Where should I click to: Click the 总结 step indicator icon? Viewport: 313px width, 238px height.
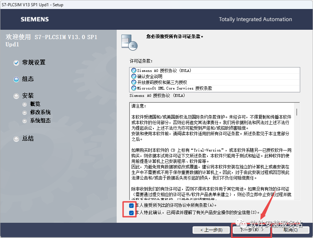click(16, 139)
